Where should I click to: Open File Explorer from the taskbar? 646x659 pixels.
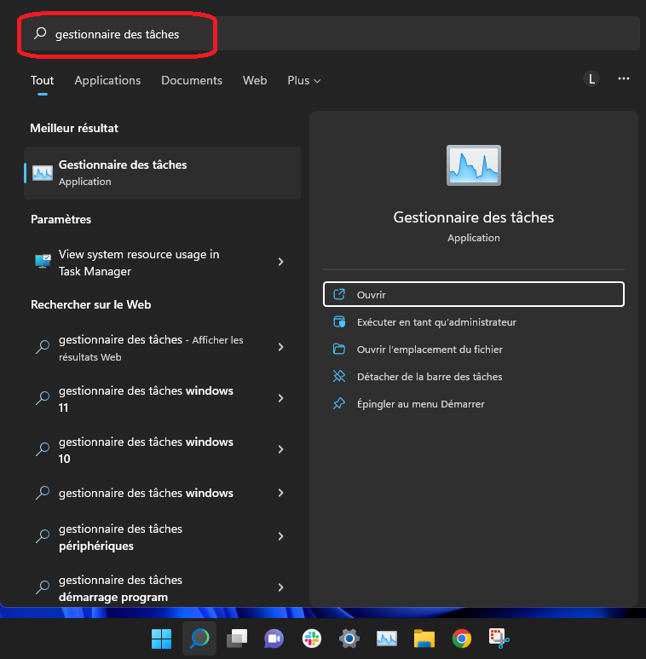(x=424, y=639)
